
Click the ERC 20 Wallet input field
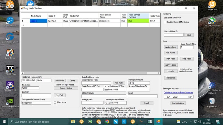coord(104,96)
